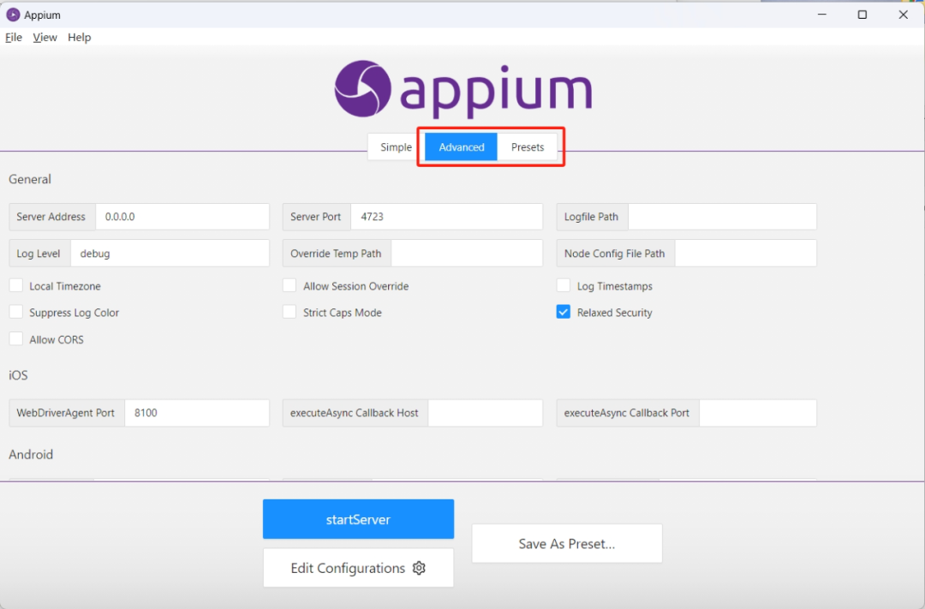Click the WebDriverAgent Port field
Image resolution: width=925 pixels, height=609 pixels.
coord(197,413)
